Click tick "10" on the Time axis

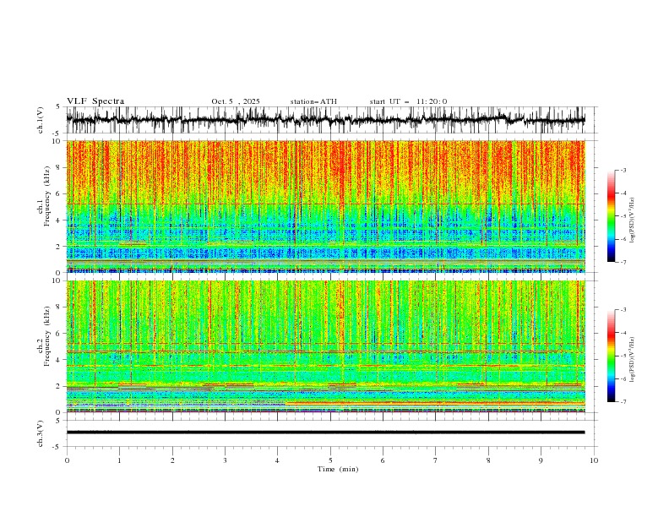pos(594,460)
